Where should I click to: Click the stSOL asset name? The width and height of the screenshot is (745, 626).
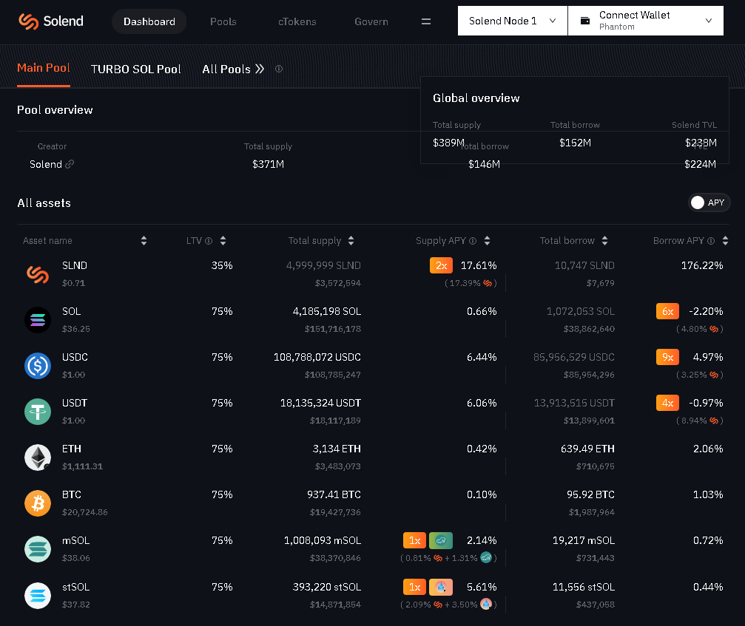tap(76, 587)
